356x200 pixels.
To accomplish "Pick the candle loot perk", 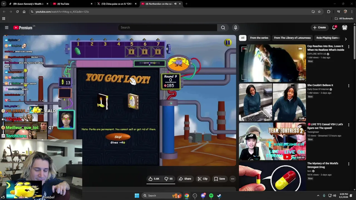I will coord(103,101).
